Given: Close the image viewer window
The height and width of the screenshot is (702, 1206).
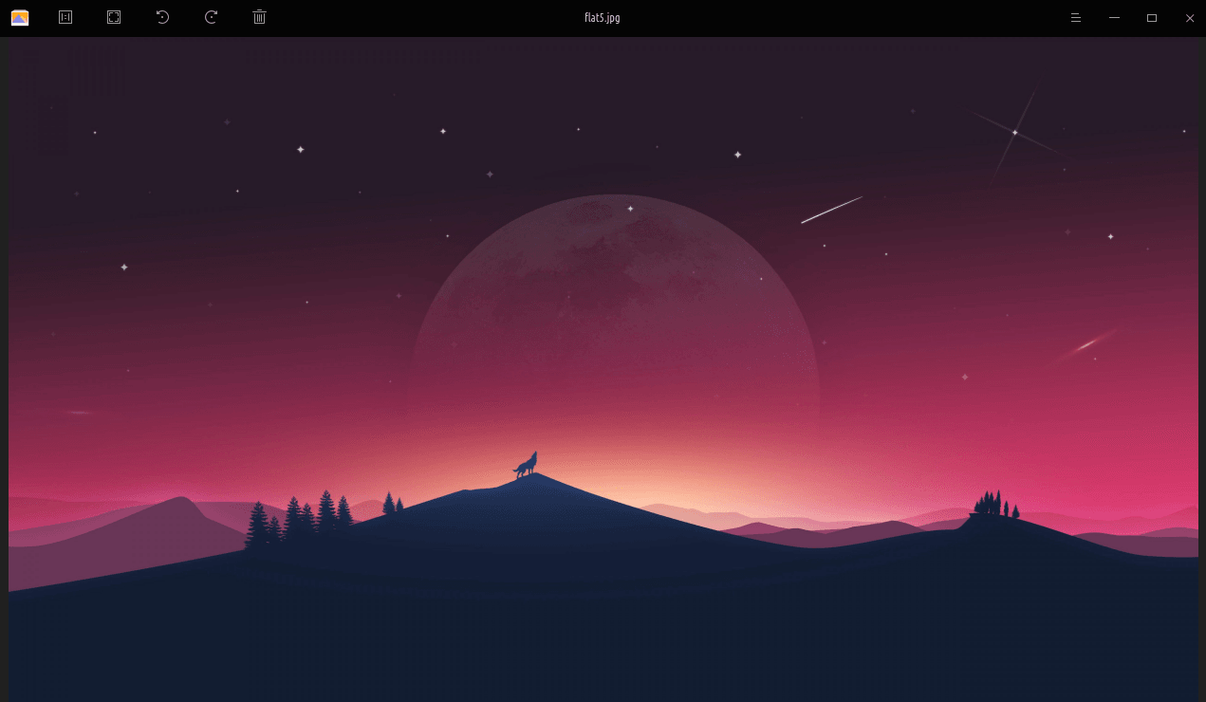Looking at the screenshot, I should tap(1190, 17).
